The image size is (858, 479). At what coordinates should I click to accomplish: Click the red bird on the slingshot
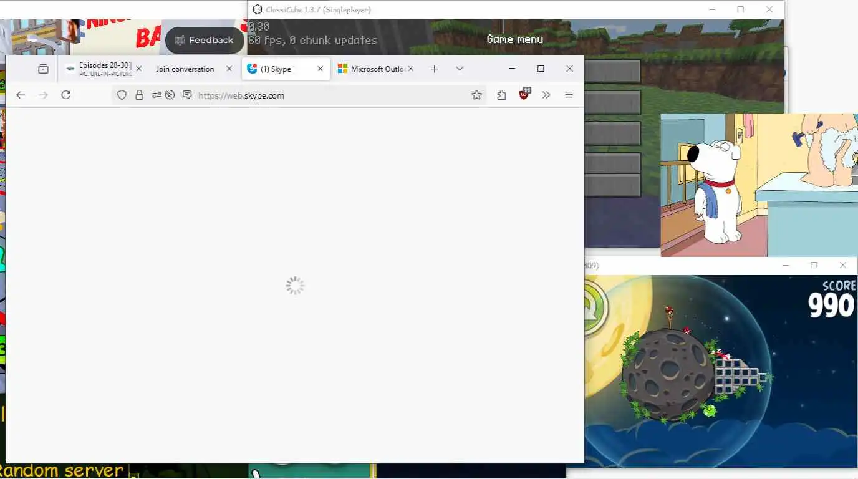pos(669,310)
